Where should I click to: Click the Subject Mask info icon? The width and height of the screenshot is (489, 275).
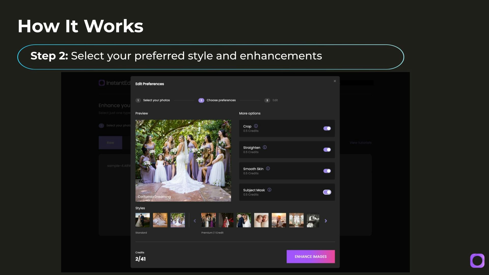pos(269,190)
